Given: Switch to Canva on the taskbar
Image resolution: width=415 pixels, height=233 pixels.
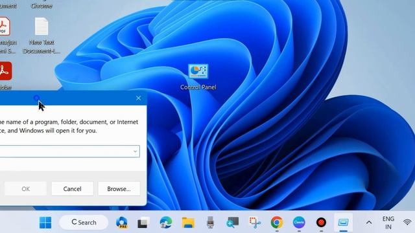Looking at the screenshot, I should tap(299, 223).
